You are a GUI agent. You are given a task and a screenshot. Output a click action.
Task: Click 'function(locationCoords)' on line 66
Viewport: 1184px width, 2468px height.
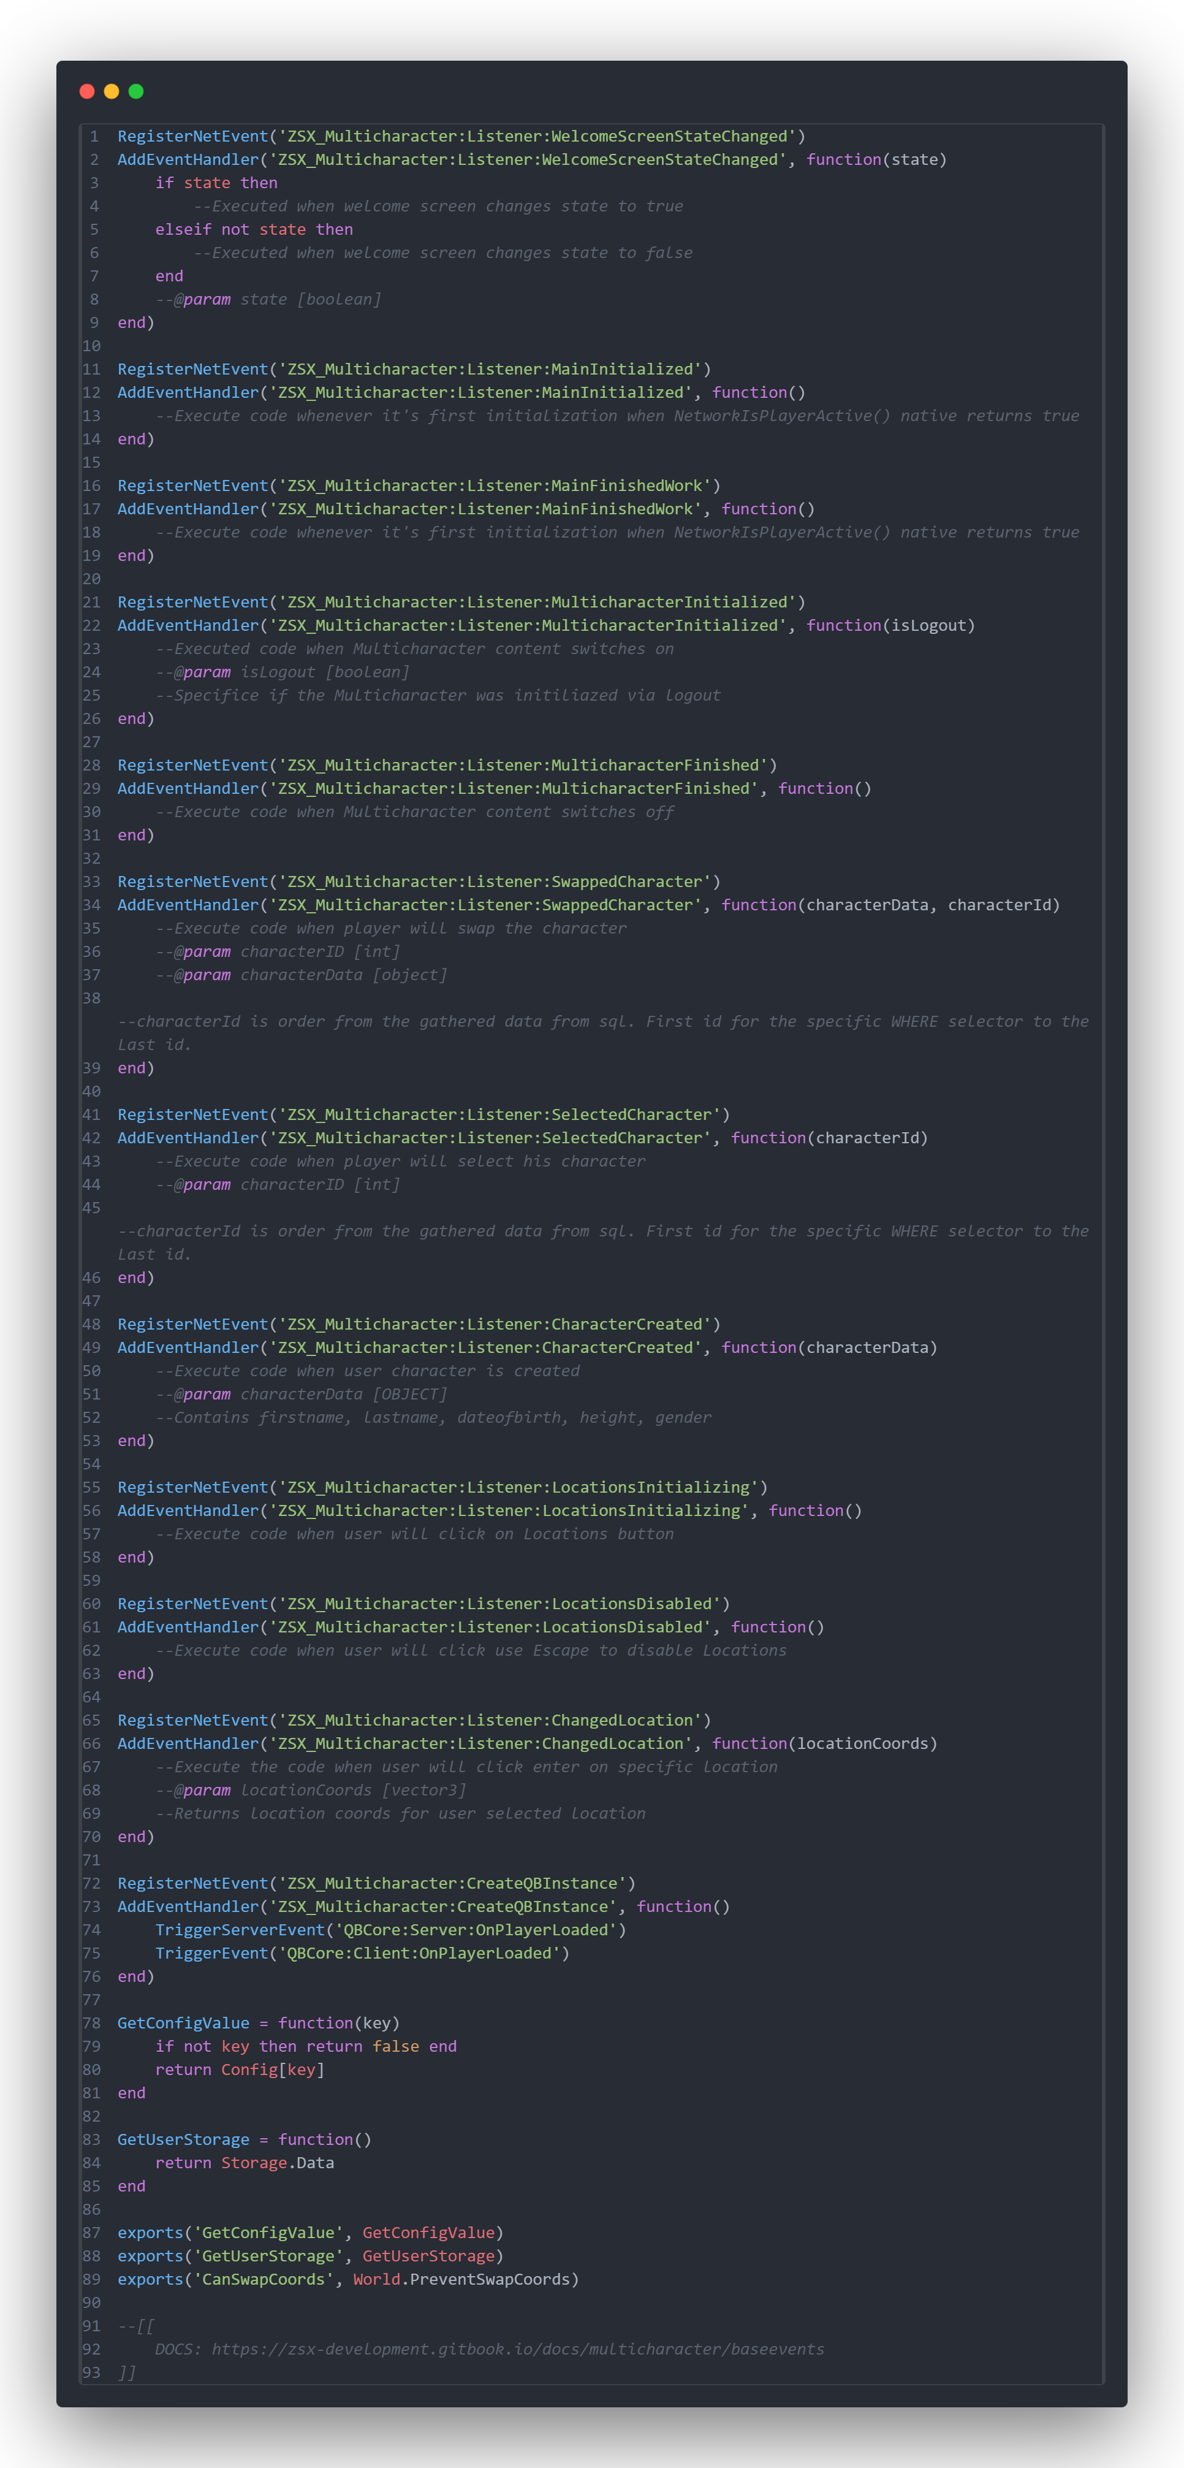coord(824,1743)
